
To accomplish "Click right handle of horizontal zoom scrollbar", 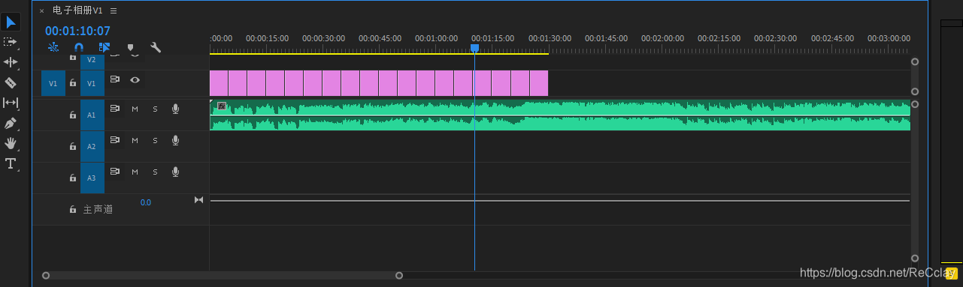I will 399,275.
